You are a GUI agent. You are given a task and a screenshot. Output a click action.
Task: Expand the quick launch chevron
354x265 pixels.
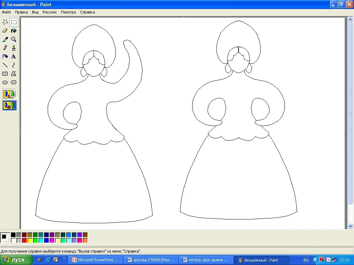64,258
